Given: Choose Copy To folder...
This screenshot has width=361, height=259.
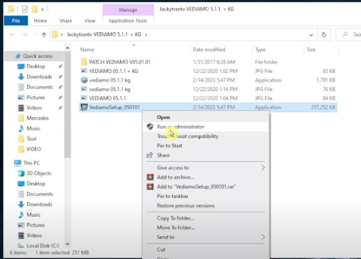Looking at the screenshot, I should coord(175,218).
